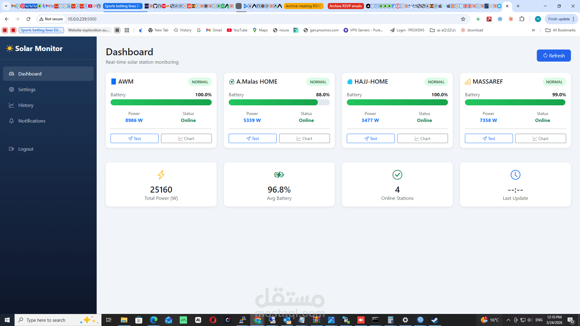Switch to Archive RSVP emails tab
580x326 pixels.
[346, 6]
